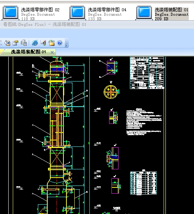Switch to 洗涤塔装配图 01 drawing tab
The width and height of the screenshot is (194, 214).
[x=29, y=52]
